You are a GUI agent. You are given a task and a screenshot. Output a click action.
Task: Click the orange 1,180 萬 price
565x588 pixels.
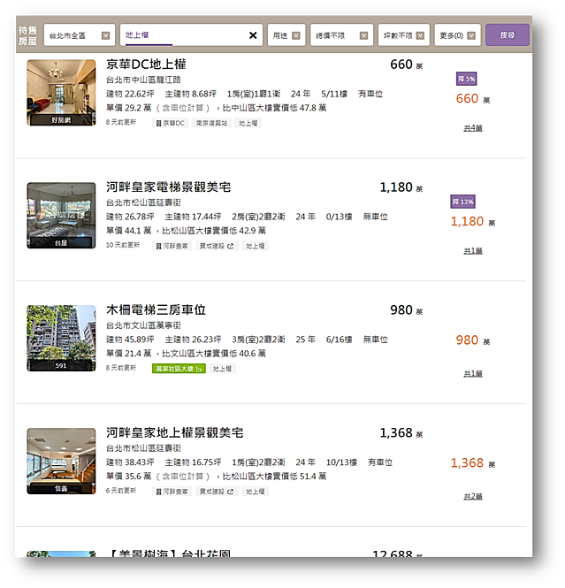[473, 222]
